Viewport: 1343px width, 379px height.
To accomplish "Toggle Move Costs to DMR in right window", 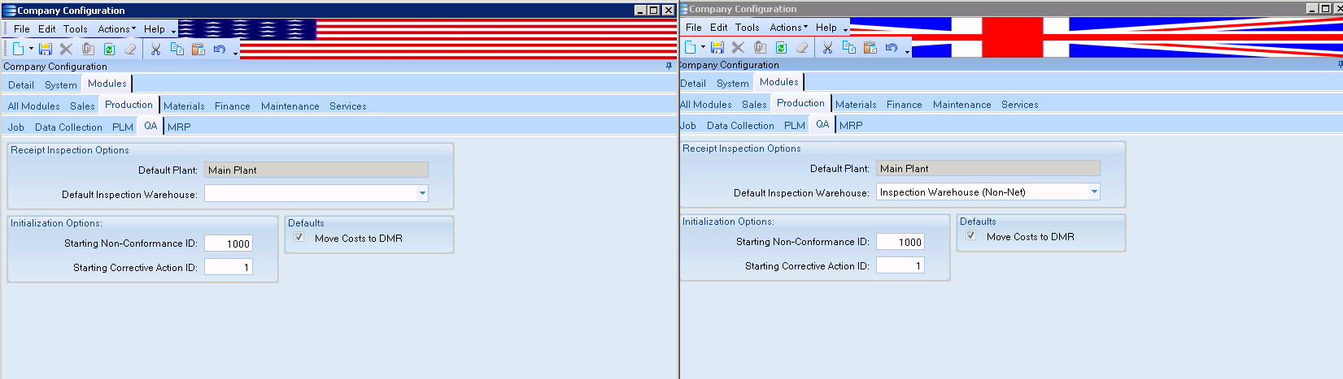I will pyautogui.click(x=971, y=235).
